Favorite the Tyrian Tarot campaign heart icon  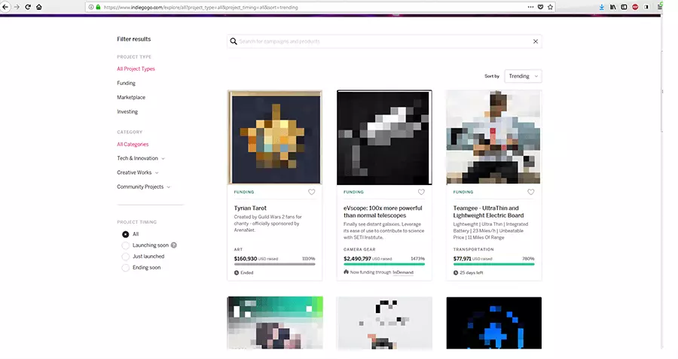tap(311, 192)
